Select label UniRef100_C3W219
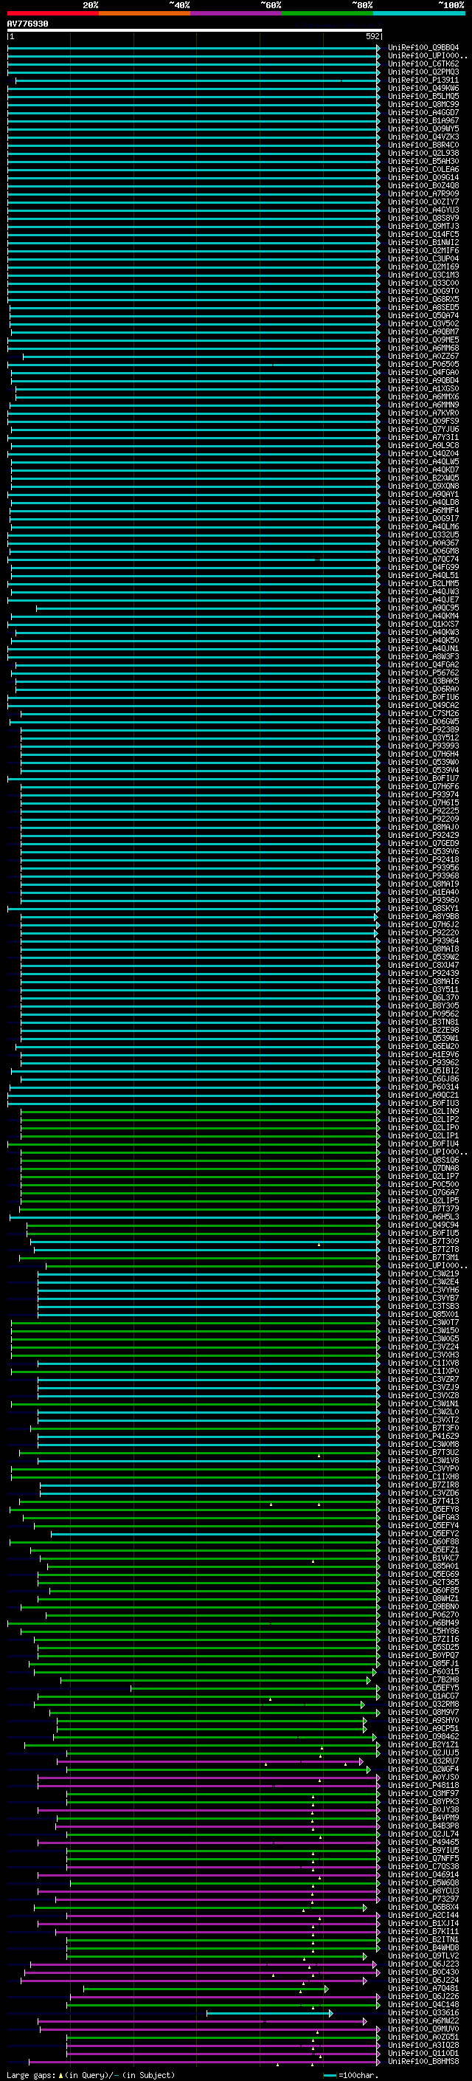The image size is (472, 2081). pos(423,1274)
